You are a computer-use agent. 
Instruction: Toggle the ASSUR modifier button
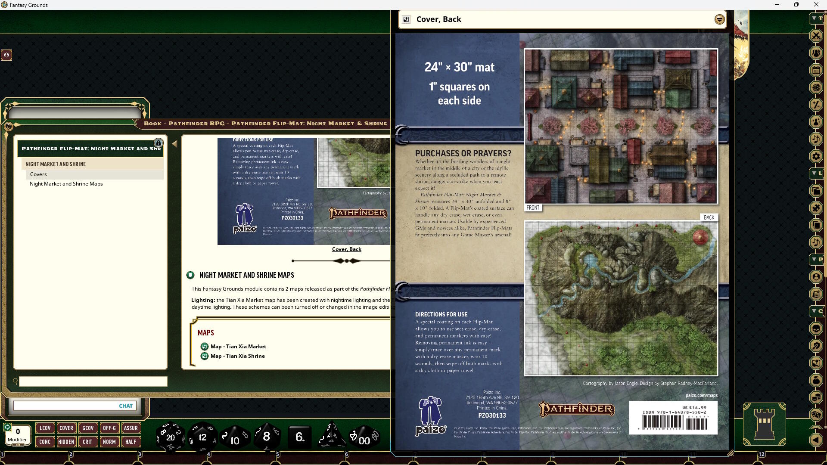tap(131, 428)
